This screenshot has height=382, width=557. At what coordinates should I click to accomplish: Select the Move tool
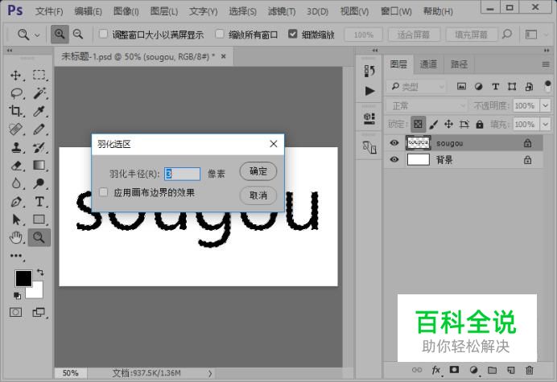point(15,76)
